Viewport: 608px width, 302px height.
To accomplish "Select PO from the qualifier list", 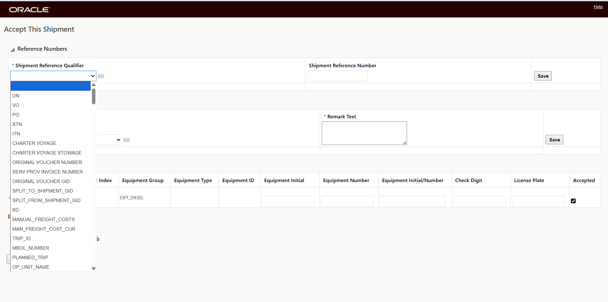I will point(16,115).
